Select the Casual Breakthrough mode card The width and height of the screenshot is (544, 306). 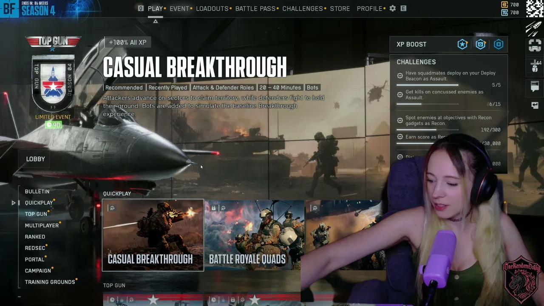pos(153,235)
